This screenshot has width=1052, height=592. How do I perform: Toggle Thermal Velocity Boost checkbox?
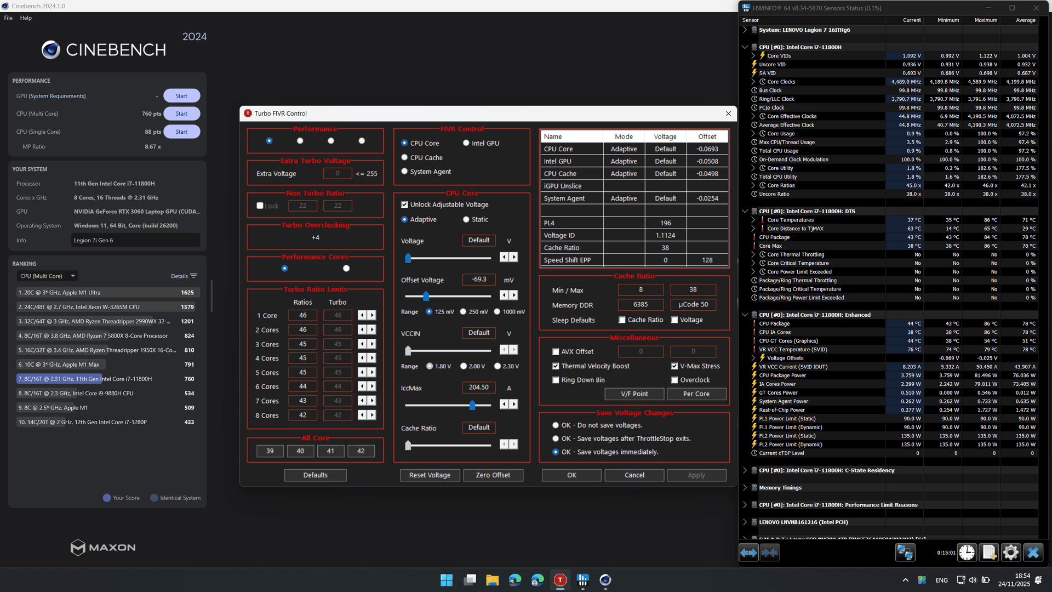pyautogui.click(x=556, y=366)
